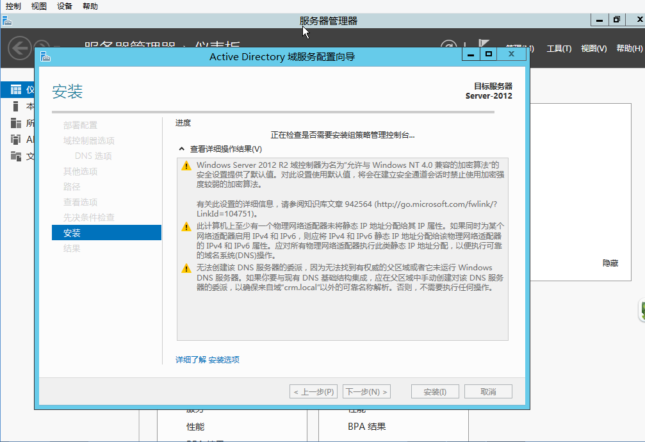Viewport: 645px width, 442px height.
Task: Click 隐藏 in Server Manager panel
Action: 610,263
